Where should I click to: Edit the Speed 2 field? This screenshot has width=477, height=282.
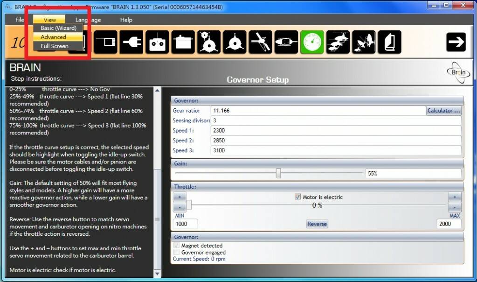point(336,141)
